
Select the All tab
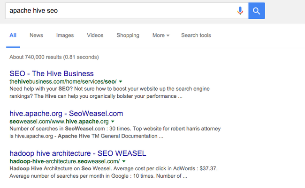[x=13, y=36]
